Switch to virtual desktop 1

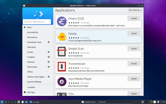[6, 102]
